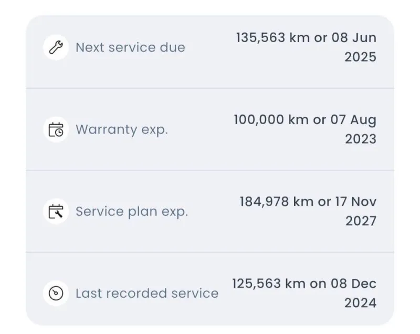Select the Next service due label
The width and height of the screenshot is (420, 334).
pos(130,47)
